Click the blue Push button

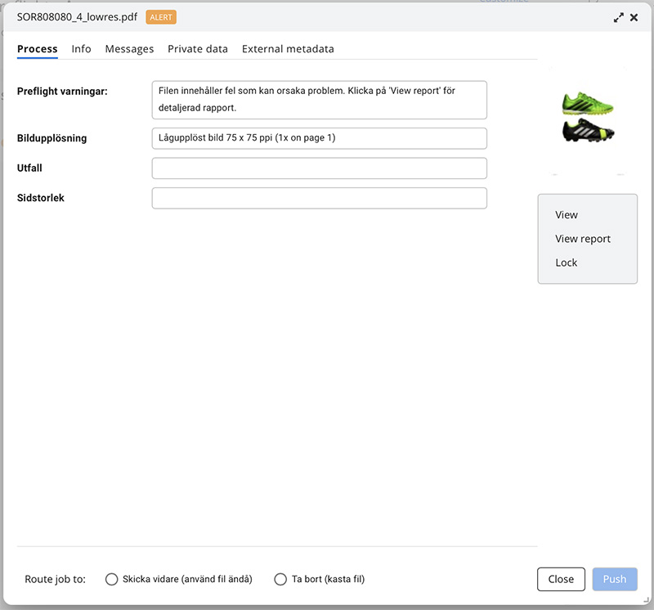615,579
